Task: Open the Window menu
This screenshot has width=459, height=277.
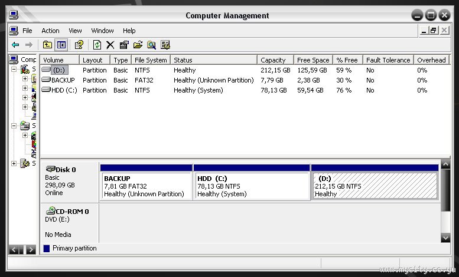Action: (x=102, y=31)
